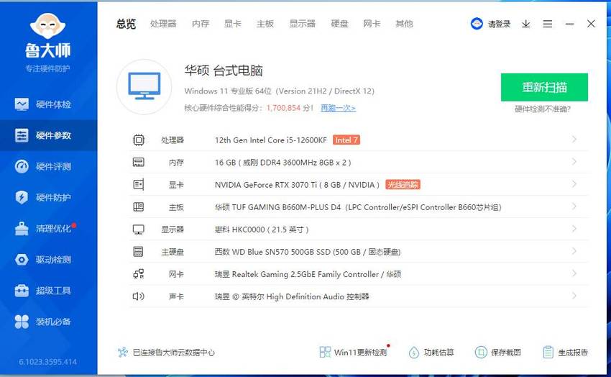Screen dimensions: 611x377
Task: Click the desktop computer monitor icon
Action: (x=144, y=86)
